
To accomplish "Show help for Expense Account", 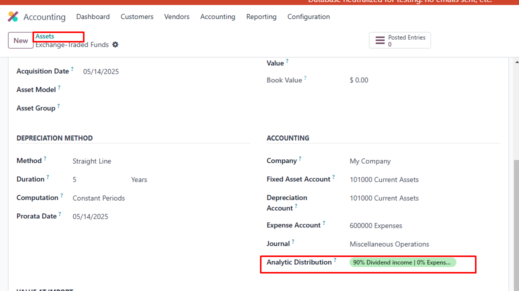I will click(324, 223).
